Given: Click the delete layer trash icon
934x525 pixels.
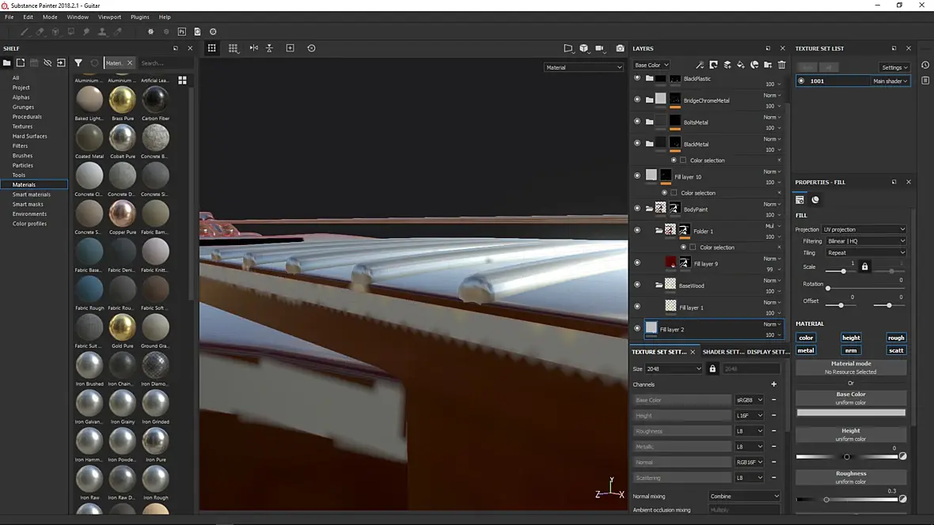Looking at the screenshot, I should [781, 65].
